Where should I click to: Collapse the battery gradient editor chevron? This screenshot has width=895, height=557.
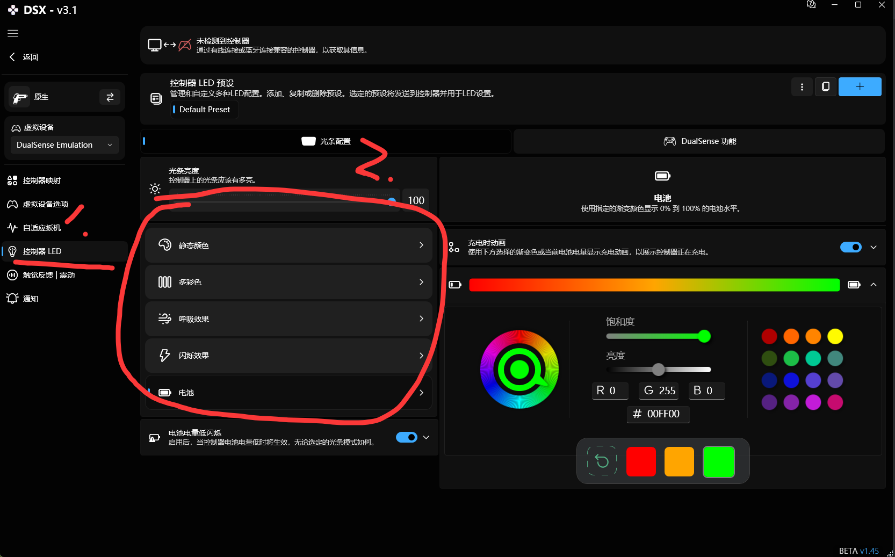(x=874, y=285)
